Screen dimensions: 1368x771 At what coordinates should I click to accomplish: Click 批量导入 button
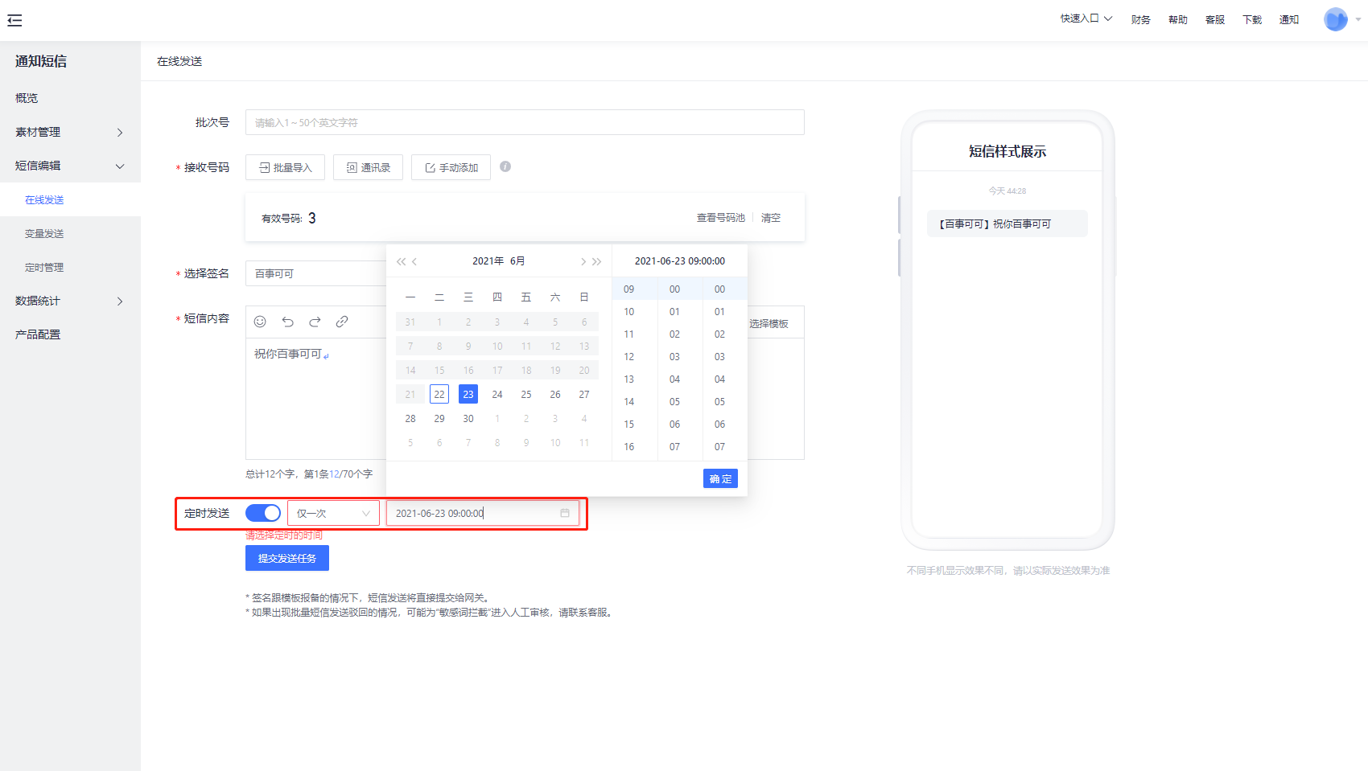point(285,167)
